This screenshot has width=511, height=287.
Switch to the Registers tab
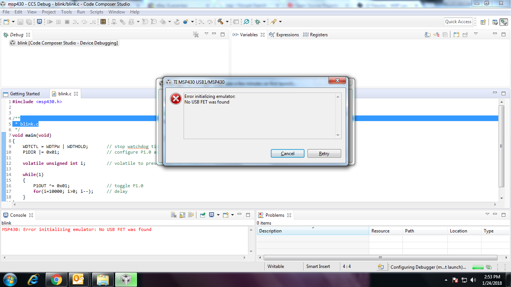(x=315, y=35)
